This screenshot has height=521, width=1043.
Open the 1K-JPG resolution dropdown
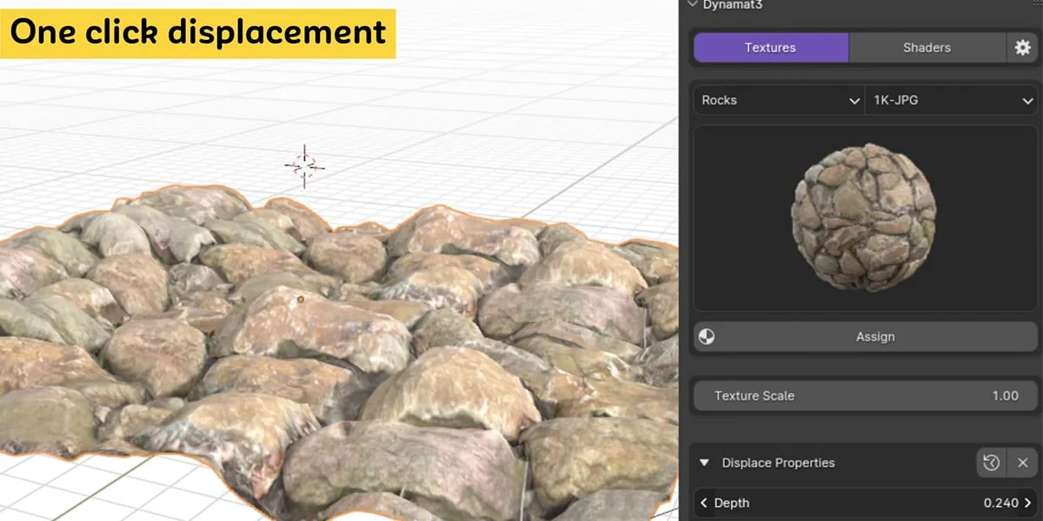point(950,100)
